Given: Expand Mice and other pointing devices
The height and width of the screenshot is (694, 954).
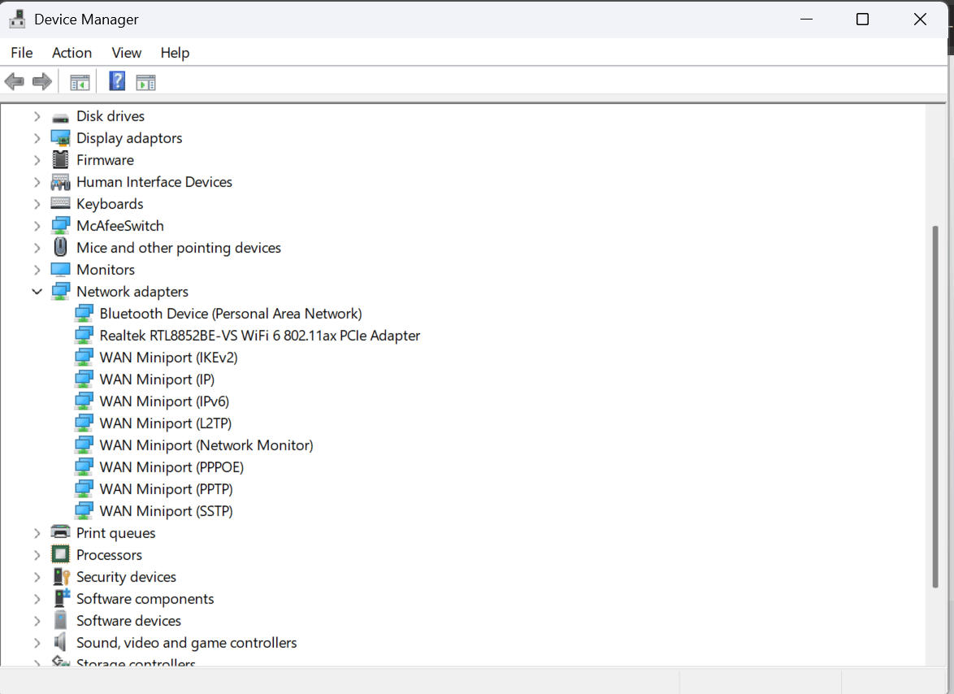Looking at the screenshot, I should 37,248.
